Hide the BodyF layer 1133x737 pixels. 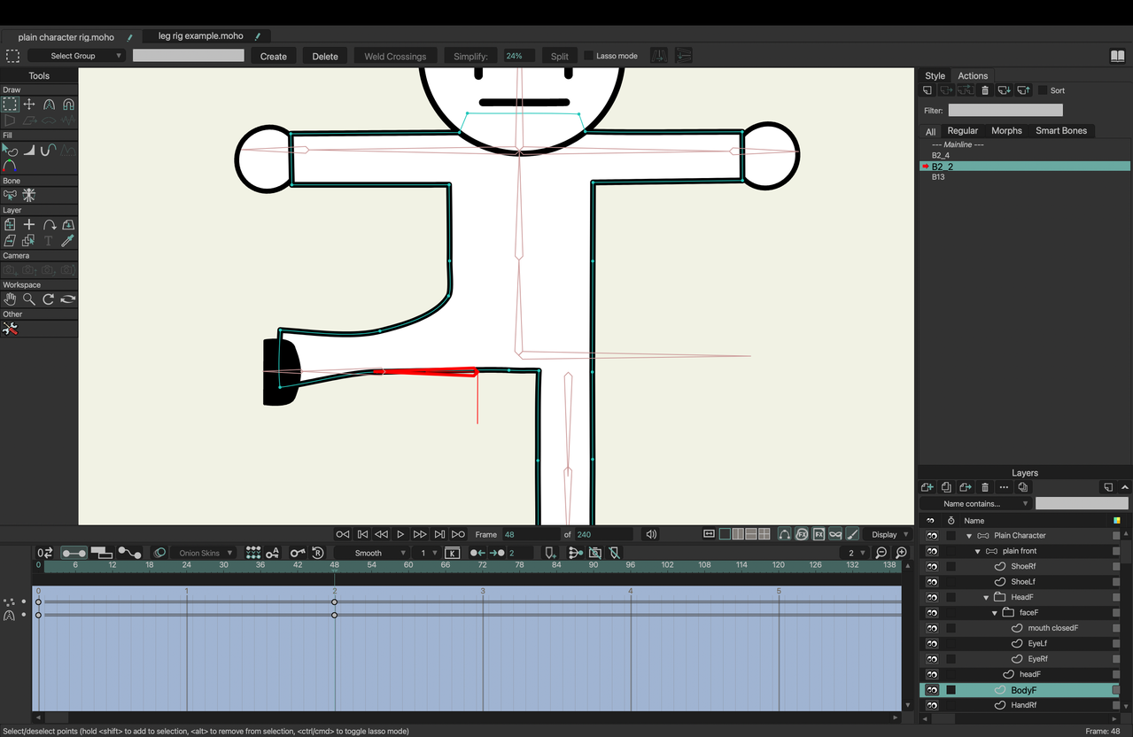pos(931,690)
